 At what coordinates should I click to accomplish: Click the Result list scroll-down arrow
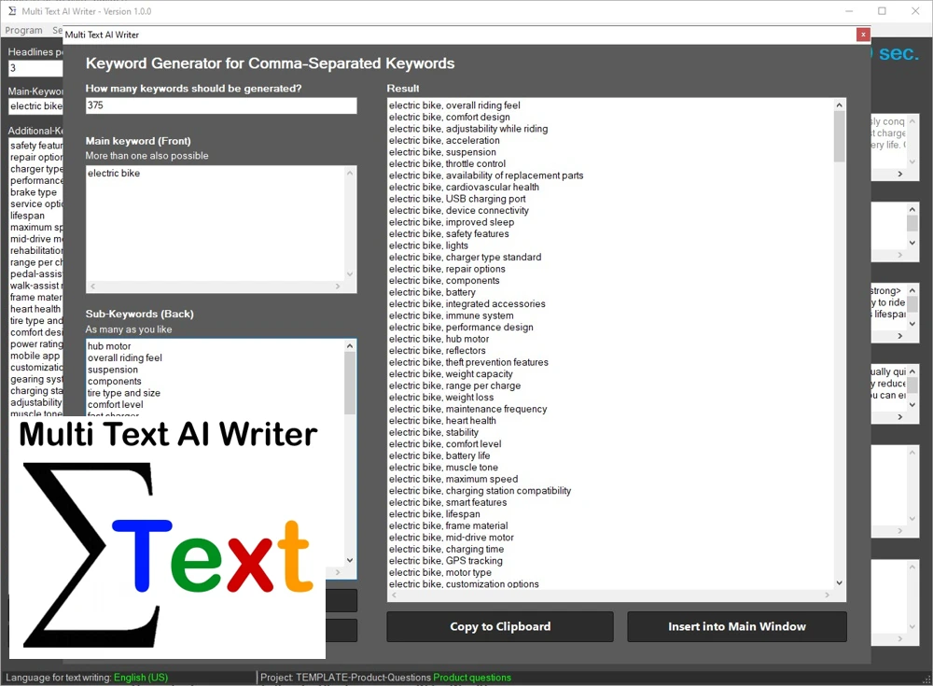tap(840, 583)
